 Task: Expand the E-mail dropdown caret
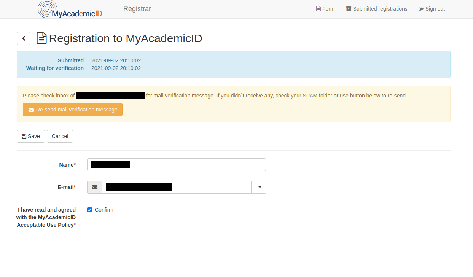(x=259, y=187)
